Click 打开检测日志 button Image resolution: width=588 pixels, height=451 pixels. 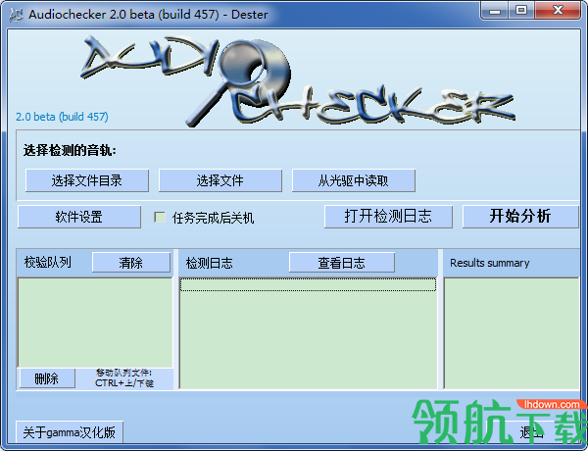(x=388, y=217)
